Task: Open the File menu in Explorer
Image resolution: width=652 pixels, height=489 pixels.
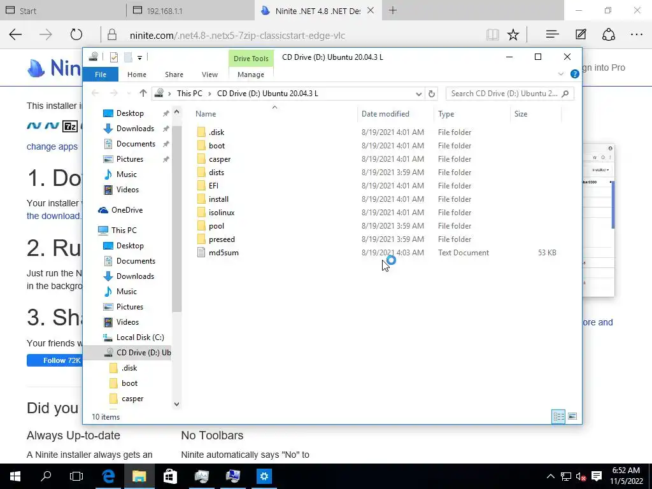Action: pyautogui.click(x=101, y=74)
